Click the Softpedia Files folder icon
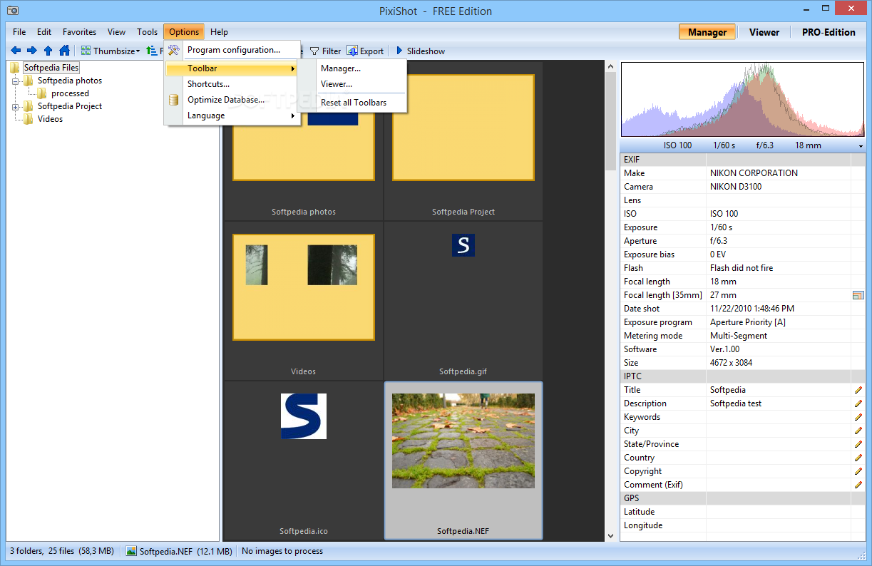The width and height of the screenshot is (872, 566). coord(15,68)
